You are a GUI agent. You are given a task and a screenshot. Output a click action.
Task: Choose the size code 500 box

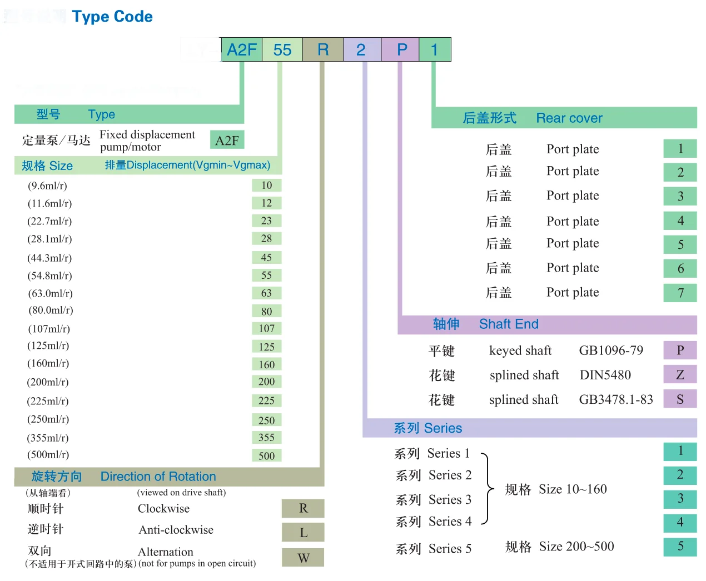[x=267, y=456]
